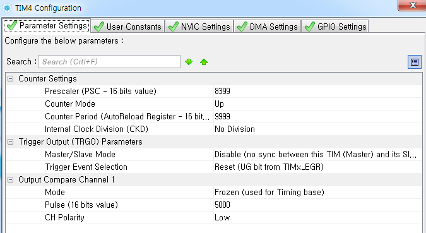Close the TIM4 Configuration window
The height and width of the screenshot is (233, 426).
click(x=412, y=5)
